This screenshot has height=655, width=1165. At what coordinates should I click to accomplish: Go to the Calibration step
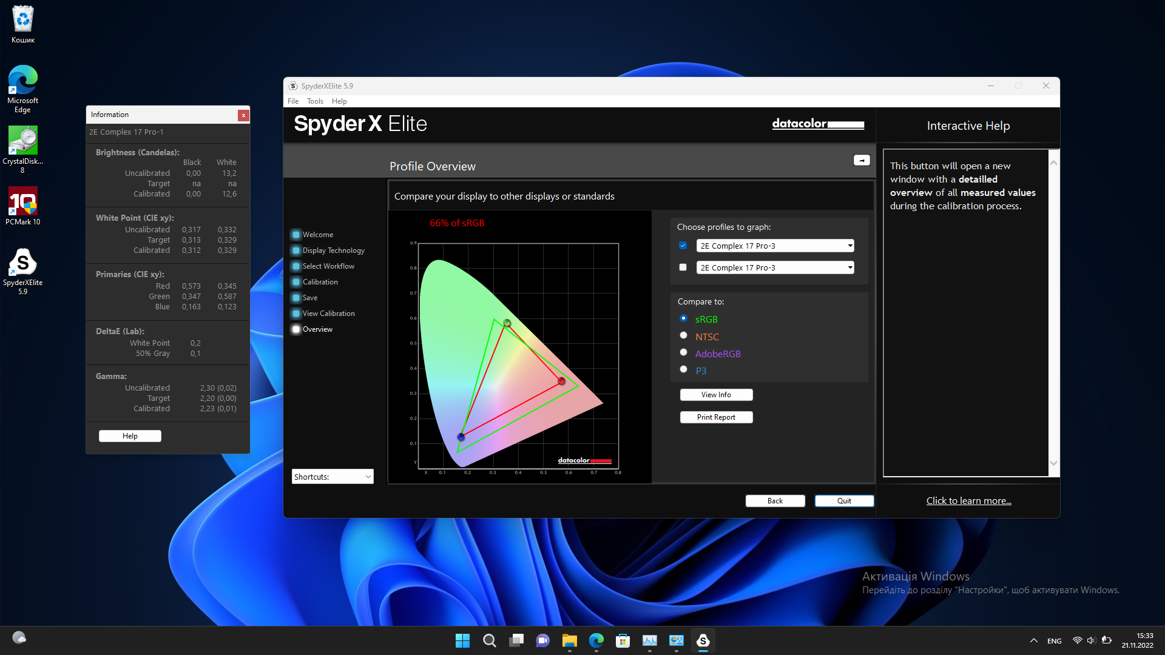pos(320,282)
